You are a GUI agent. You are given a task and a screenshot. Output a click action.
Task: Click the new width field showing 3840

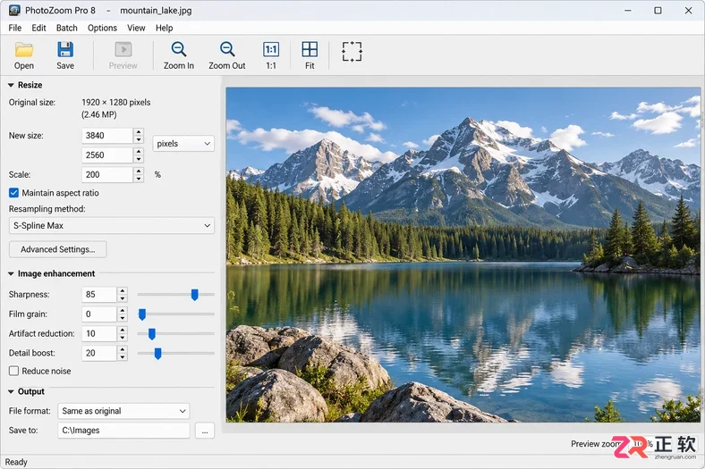pyautogui.click(x=107, y=136)
